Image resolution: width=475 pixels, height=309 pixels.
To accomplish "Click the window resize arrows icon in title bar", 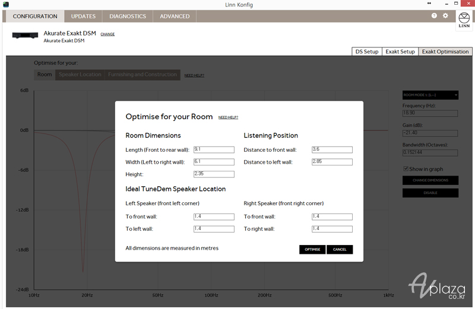I will pyautogui.click(x=429, y=4).
